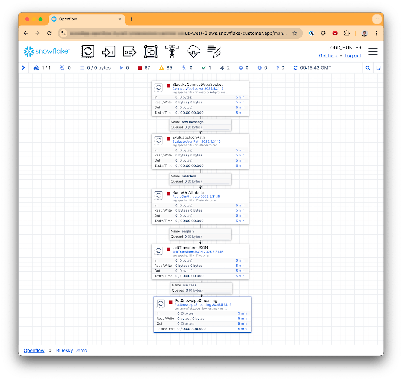This screenshot has height=380, width=402.
Task: Select the Import from Registry cloud icon
Action: click(194, 52)
